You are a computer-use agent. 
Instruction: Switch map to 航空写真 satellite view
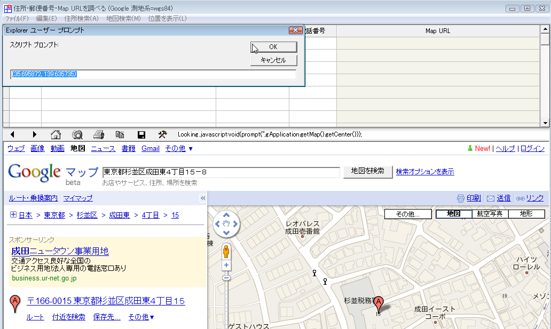490,214
